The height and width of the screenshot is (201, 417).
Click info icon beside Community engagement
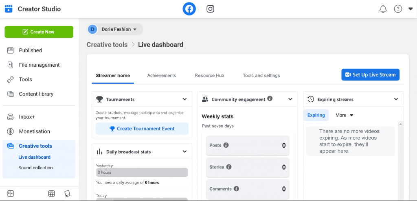coord(270,99)
